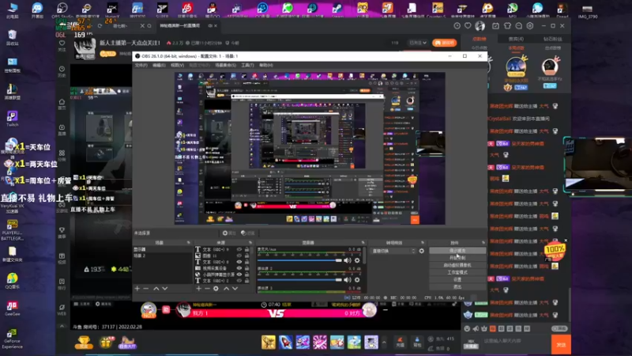Open the OBS 文件(F) menu
The height and width of the screenshot is (356, 632).
click(141, 65)
